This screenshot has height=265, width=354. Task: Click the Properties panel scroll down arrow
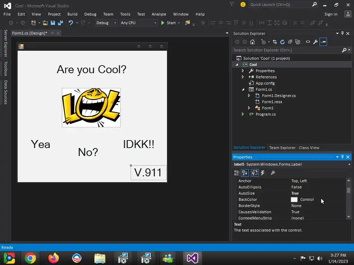(x=348, y=217)
